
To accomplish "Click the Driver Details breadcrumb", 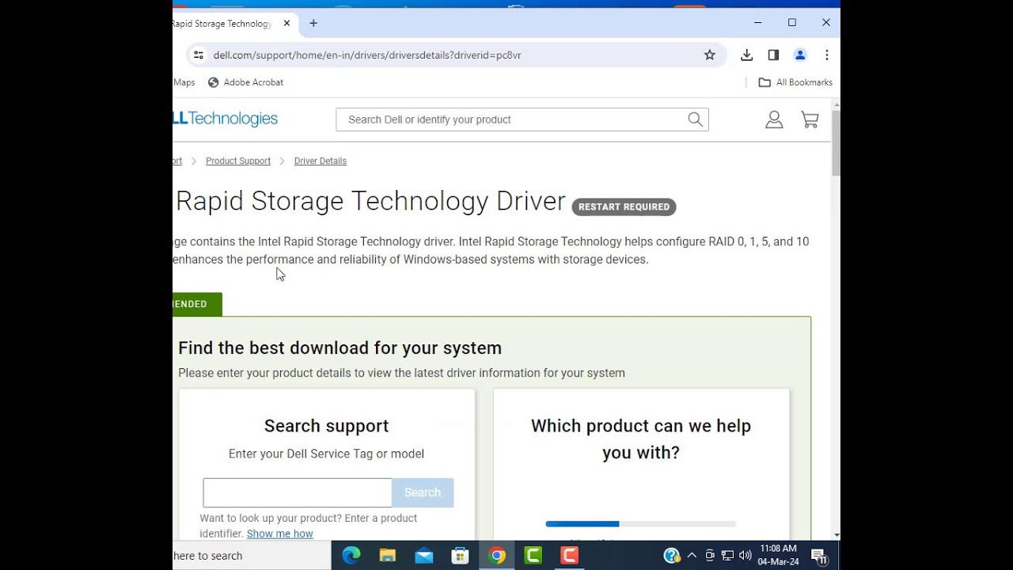I will [x=321, y=161].
